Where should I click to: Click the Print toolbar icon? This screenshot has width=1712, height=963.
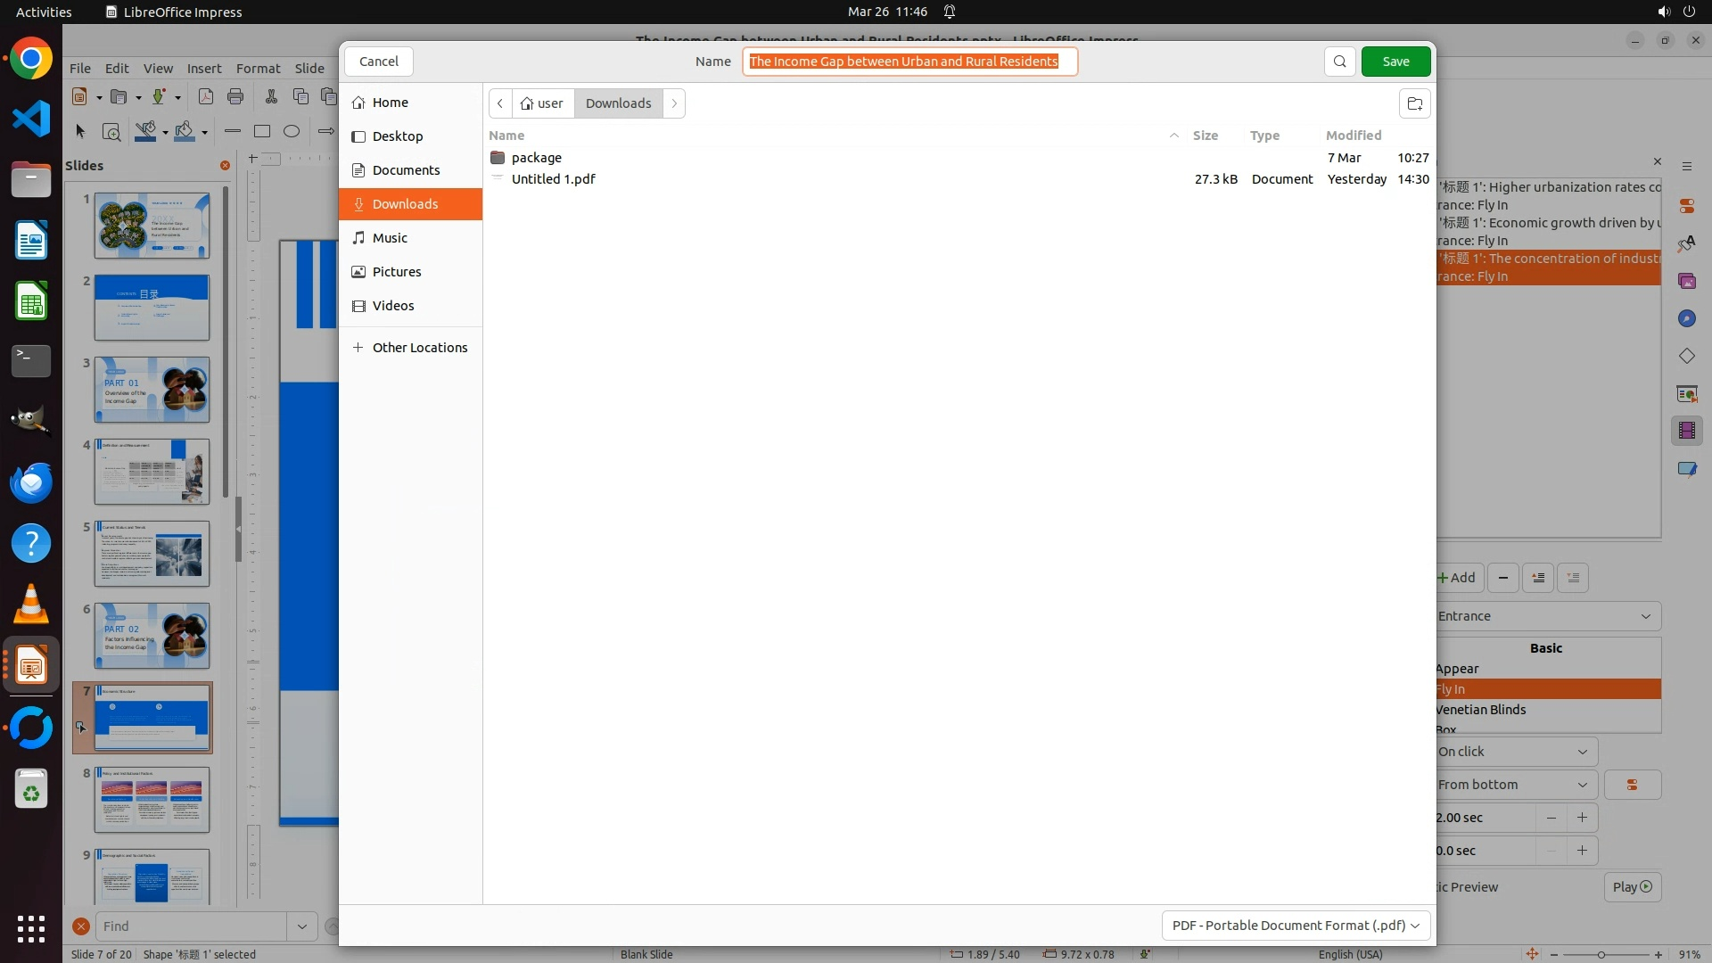click(x=235, y=96)
